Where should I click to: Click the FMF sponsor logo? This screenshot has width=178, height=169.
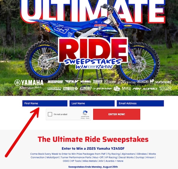point(86,82)
